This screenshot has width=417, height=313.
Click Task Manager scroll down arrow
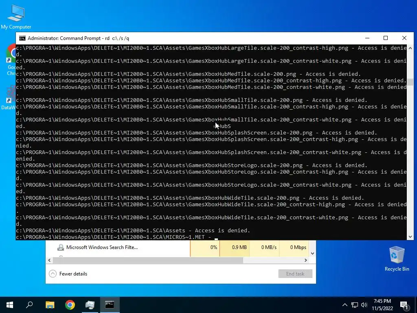(312, 253)
